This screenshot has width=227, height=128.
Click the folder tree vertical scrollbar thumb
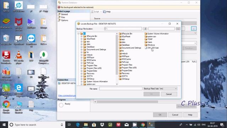[x=117, y=55]
